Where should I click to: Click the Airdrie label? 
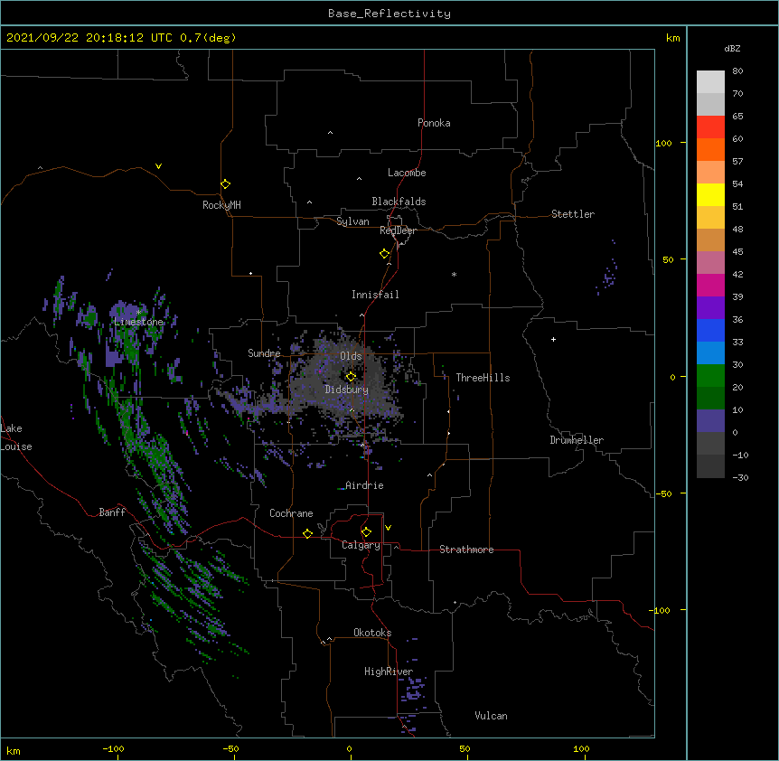(x=365, y=485)
